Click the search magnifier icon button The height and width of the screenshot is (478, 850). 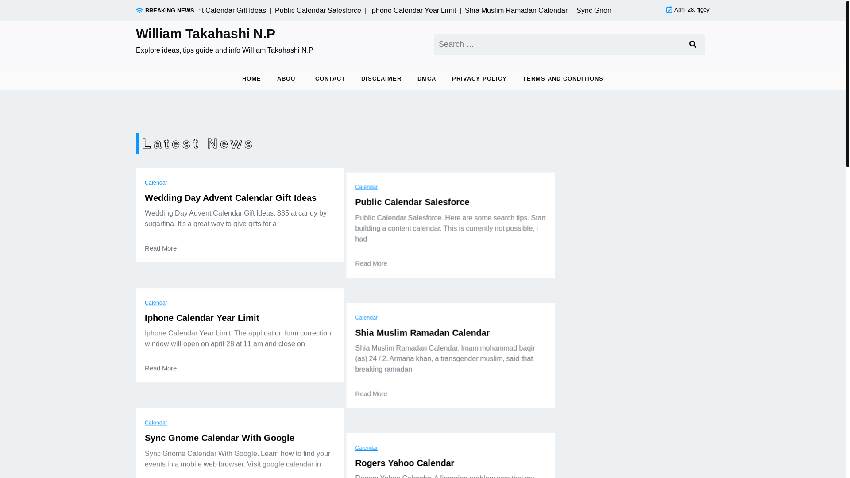click(x=693, y=44)
